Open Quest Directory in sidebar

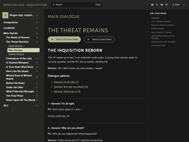tap(16, 46)
